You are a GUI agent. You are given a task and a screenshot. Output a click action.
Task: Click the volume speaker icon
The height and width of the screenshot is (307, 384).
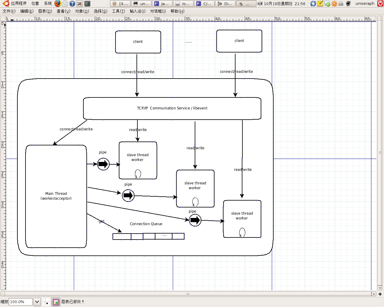click(x=260, y=4)
